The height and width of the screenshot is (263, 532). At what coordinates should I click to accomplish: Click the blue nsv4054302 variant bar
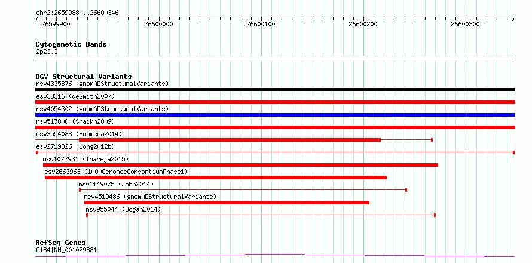pyautogui.click(x=275, y=115)
